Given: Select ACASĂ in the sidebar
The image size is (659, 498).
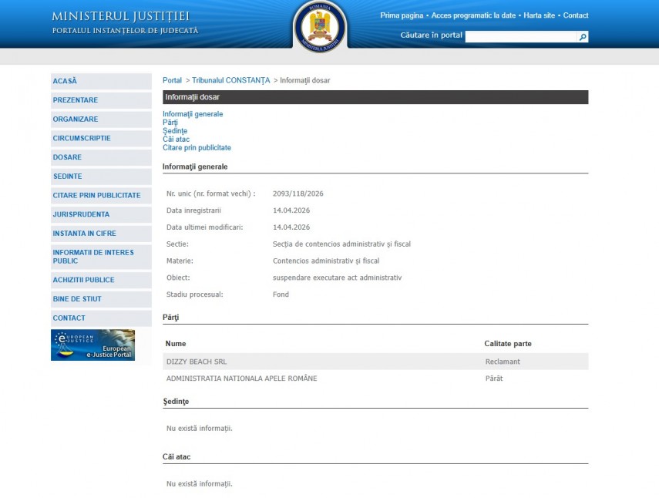Looking at the screenshot, I should 65,81.
